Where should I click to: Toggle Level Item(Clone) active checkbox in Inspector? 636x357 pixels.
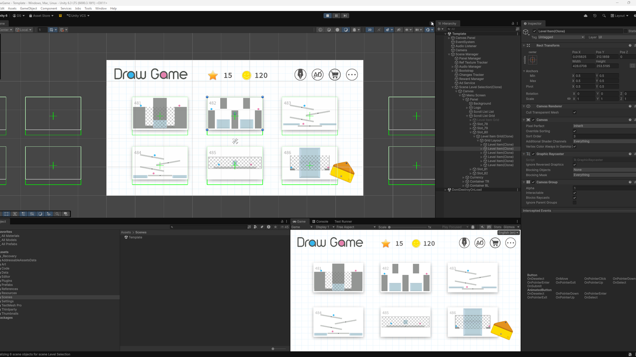pos(535,31)
